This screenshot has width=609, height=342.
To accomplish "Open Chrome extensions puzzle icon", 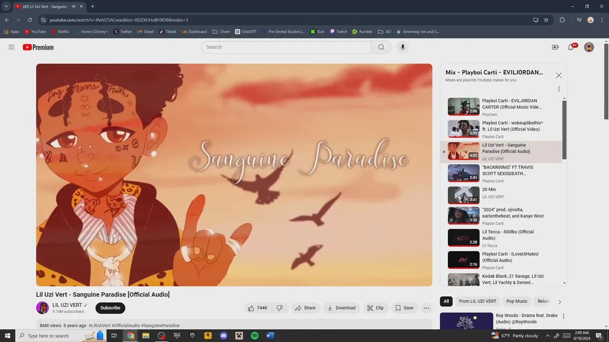I will 562,20.
